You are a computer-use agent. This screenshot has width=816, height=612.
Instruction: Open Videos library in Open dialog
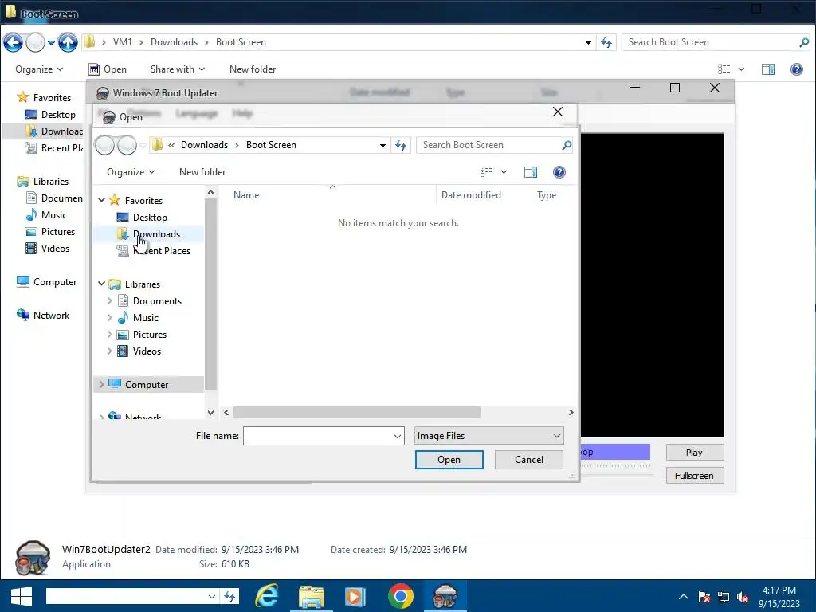coord(147,351)
